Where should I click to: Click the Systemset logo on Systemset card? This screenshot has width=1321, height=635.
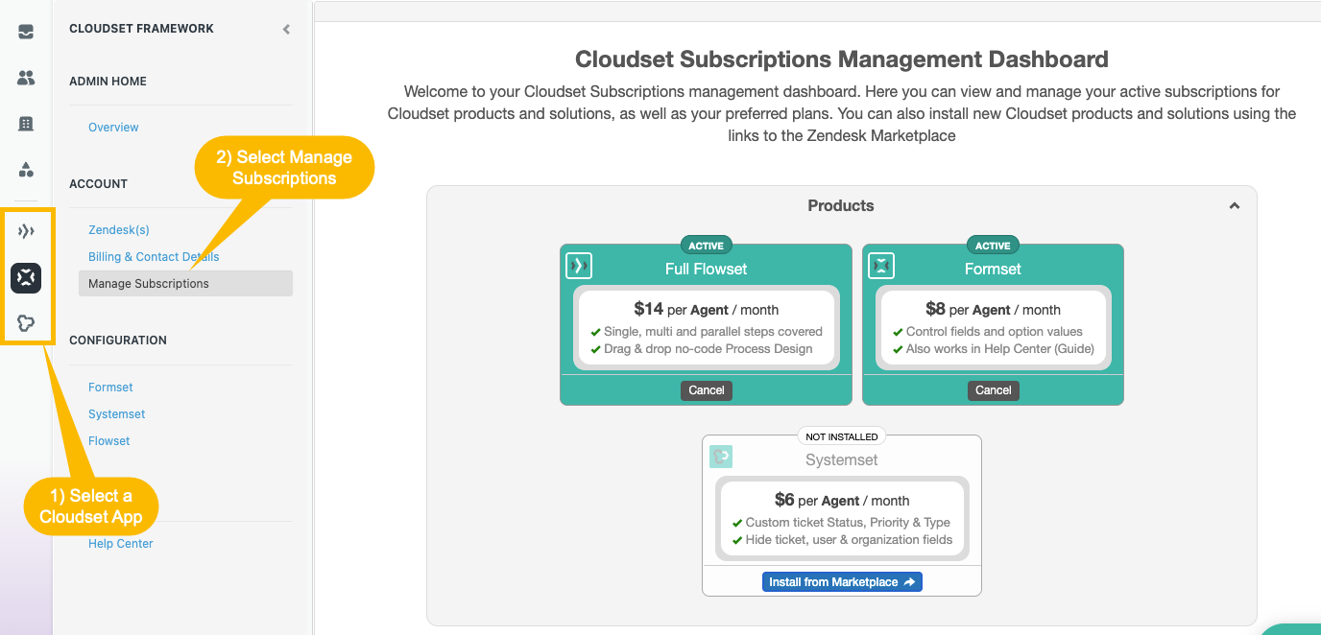pyautogui.click(x=721, y=457)
